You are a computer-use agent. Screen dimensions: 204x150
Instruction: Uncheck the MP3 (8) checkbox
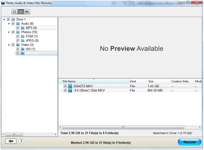point(18,28)
